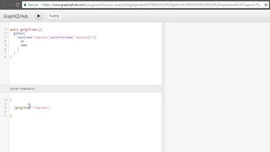Reload the page in the browser
The width and height of the screenshot is (270, 152).
point(17,5)
